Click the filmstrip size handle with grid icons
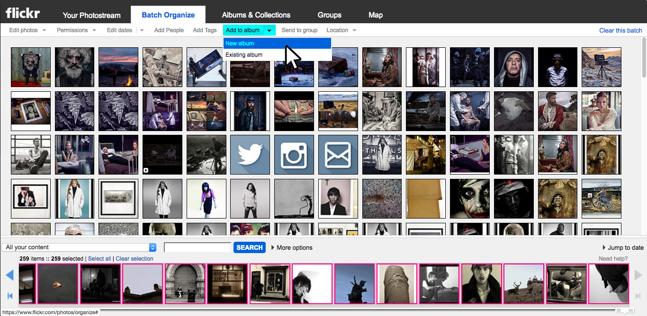Screen dimensions: 647x316 tap(624, 310)
